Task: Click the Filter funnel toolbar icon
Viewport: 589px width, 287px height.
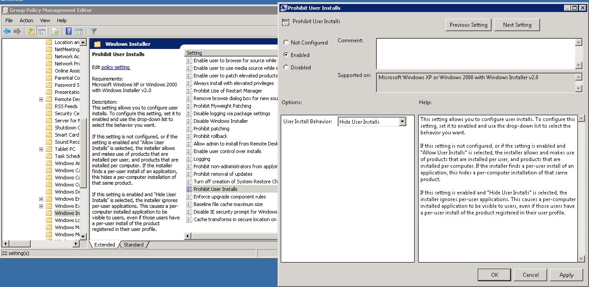Action: point(93,31)
